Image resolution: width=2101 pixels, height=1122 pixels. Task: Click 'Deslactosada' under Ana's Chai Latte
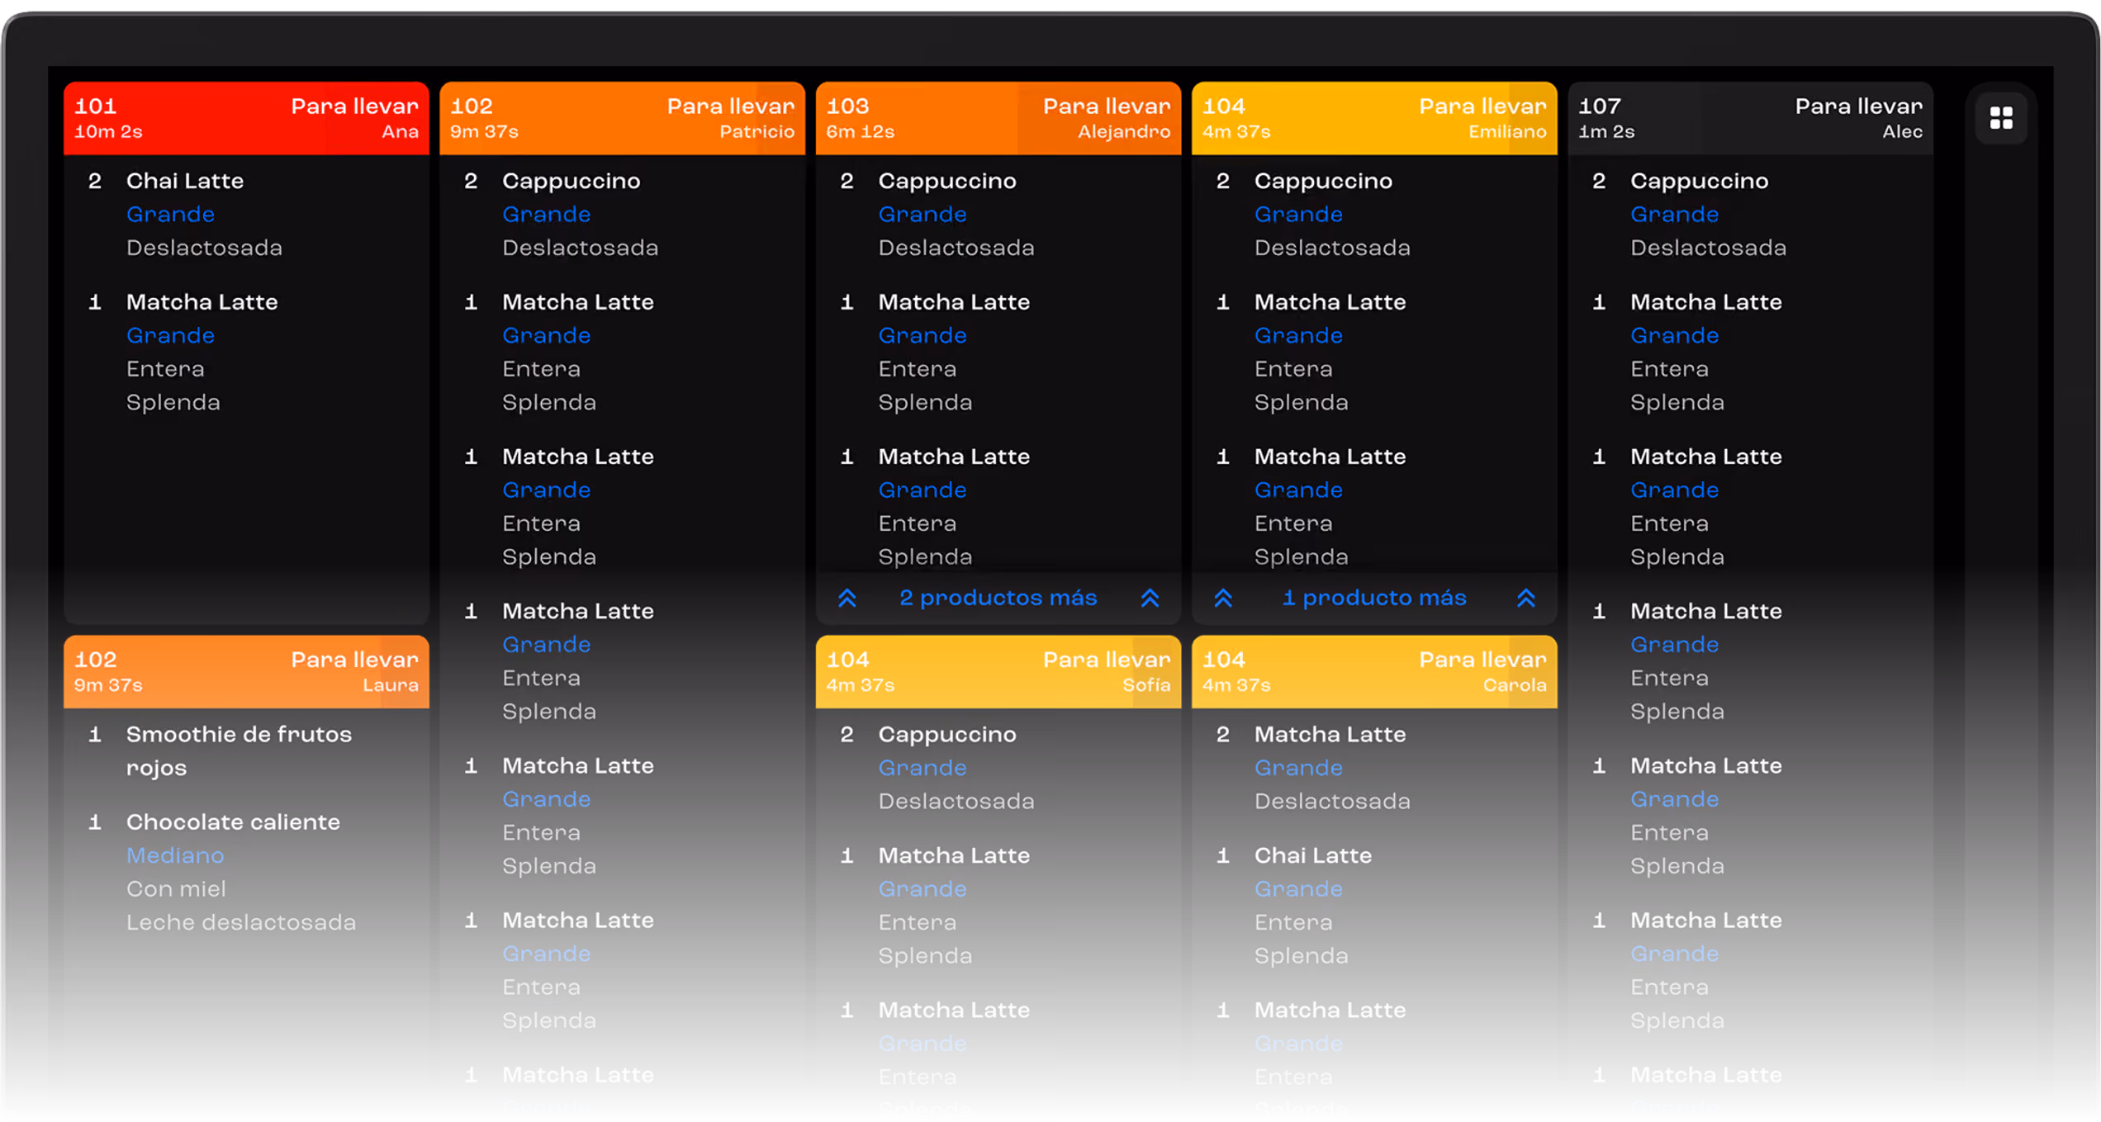(204, 248)
